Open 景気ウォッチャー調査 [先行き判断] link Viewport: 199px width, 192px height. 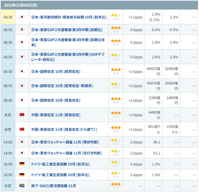(66, 153)
